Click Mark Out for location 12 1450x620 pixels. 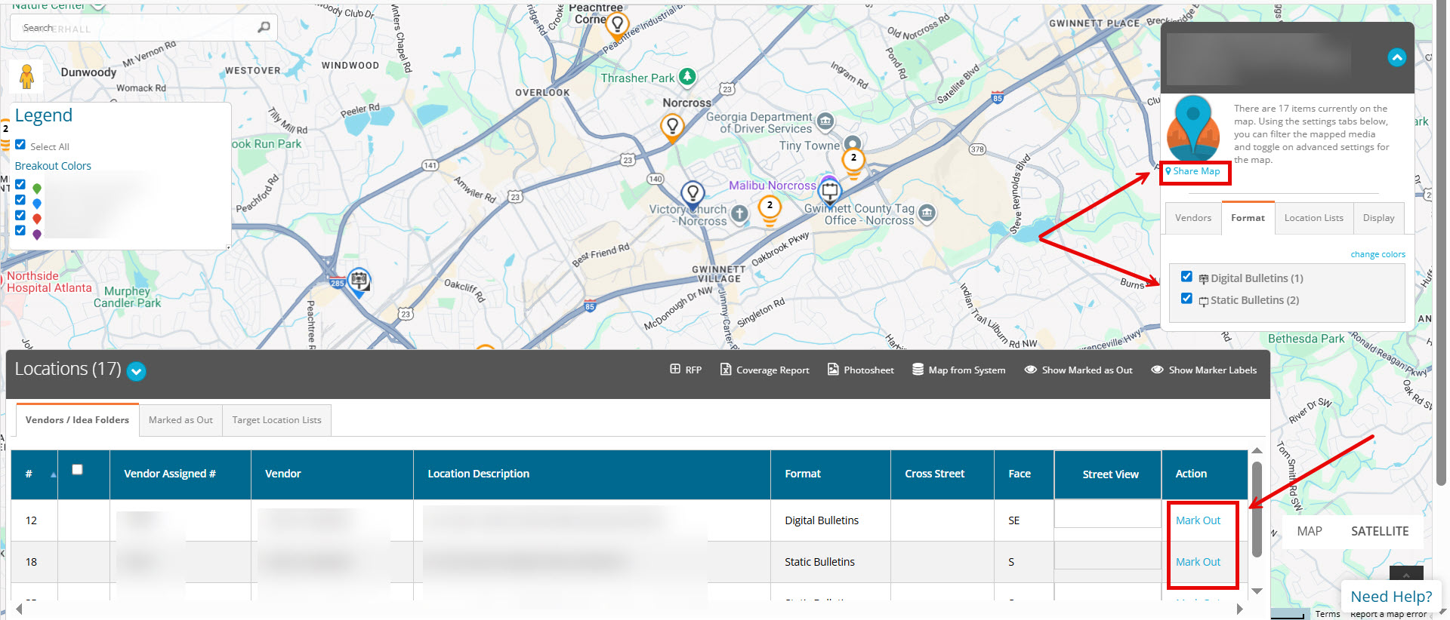click(x=1198, y=520)
